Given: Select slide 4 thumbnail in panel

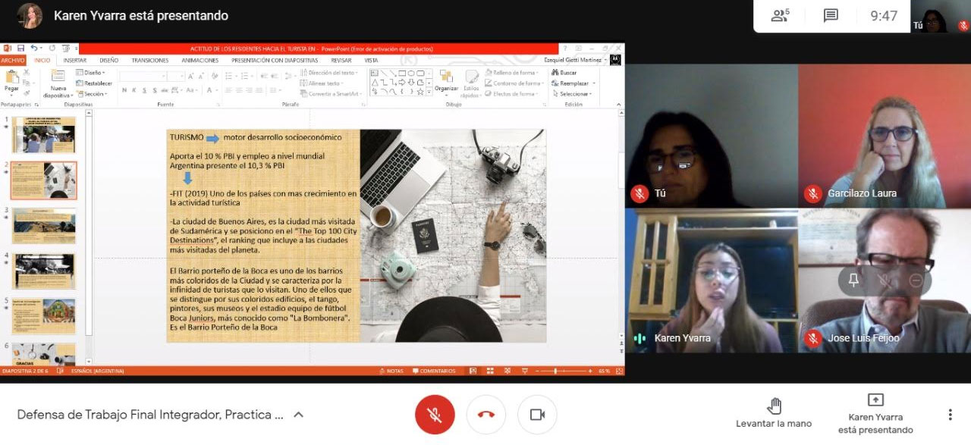Looking at the screenshot, I should point(44,271).
